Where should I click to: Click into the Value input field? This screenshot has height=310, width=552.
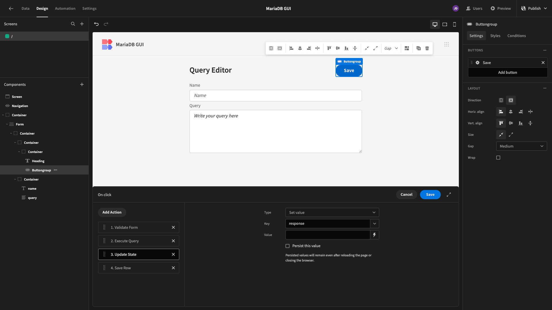327,235
